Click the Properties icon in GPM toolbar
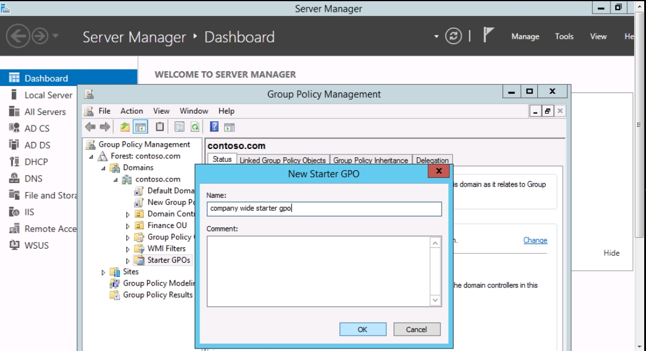The height and width of the screenshot is (351, 646). coord(180,127)
